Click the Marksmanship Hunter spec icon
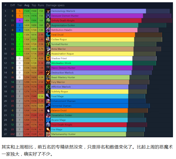The image size is (176, 159). (x=48, y=134)
